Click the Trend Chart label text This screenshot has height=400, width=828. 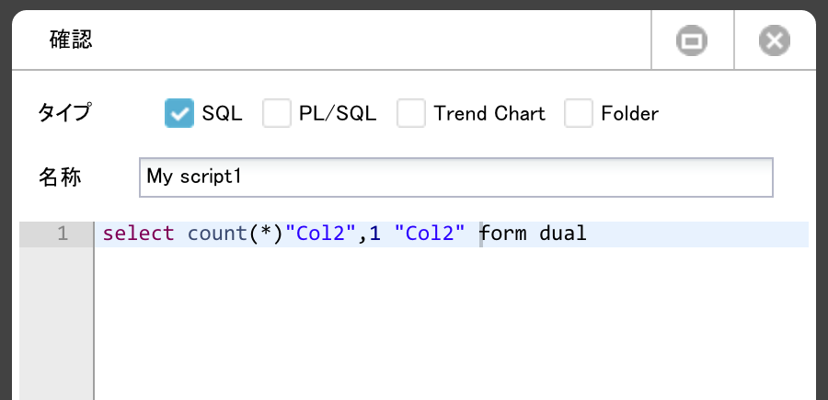[489, 113]
